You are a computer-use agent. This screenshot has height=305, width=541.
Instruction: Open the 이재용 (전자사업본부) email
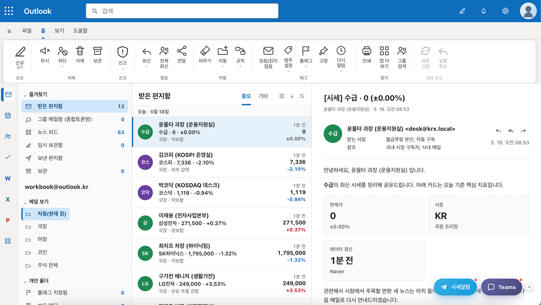(x=221, y=223)
